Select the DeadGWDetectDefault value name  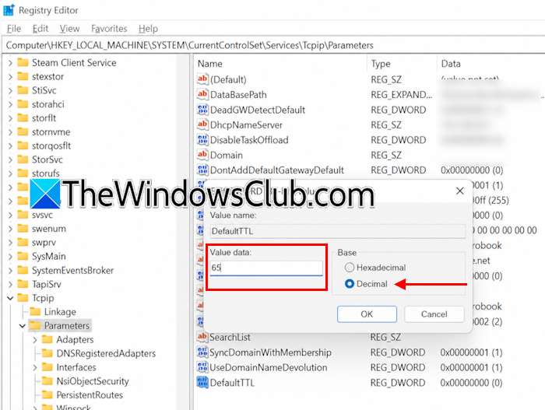258,110
